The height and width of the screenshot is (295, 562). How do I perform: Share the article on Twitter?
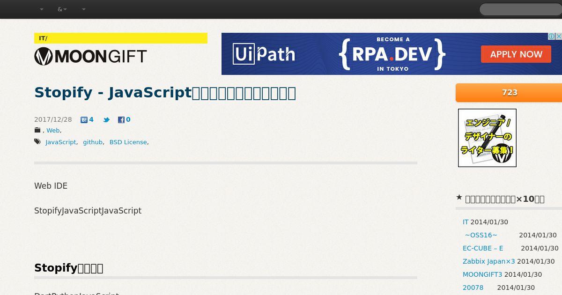point(106,120)
